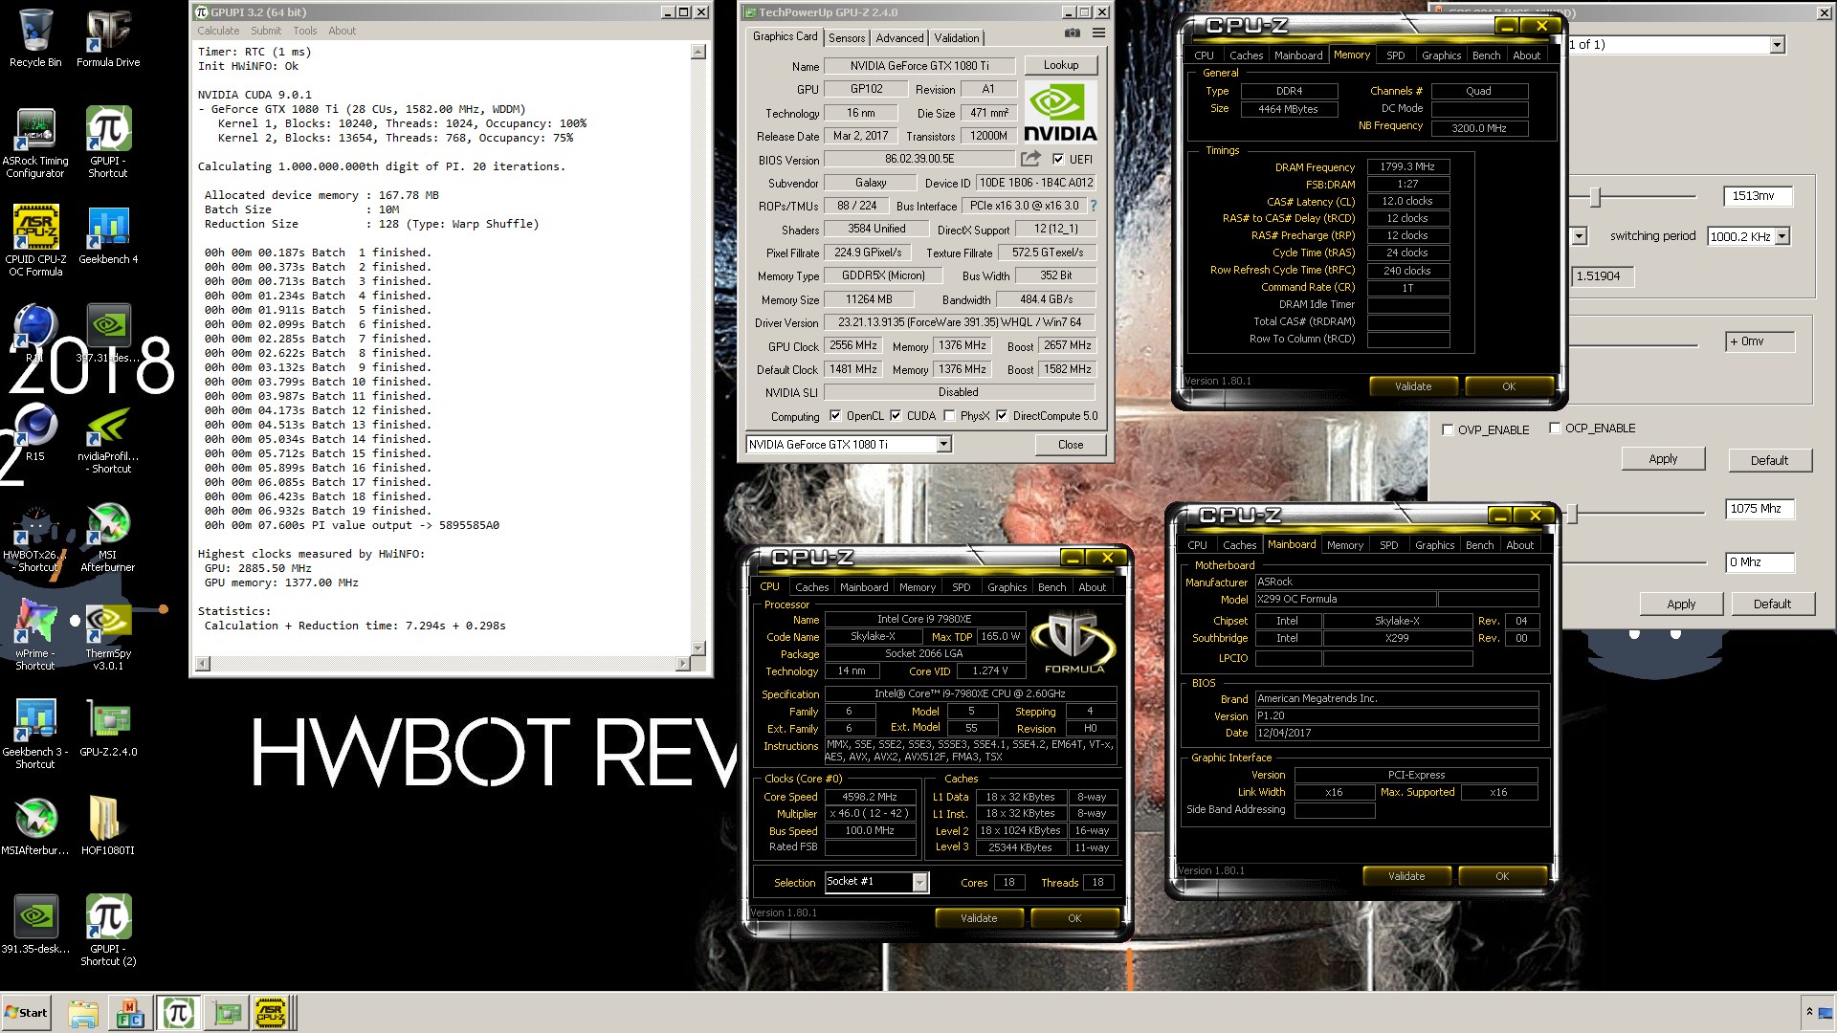Toggle DirectCompute 5.0 checkbox
1837x1033 pixels.
[x=1002, y=416]
